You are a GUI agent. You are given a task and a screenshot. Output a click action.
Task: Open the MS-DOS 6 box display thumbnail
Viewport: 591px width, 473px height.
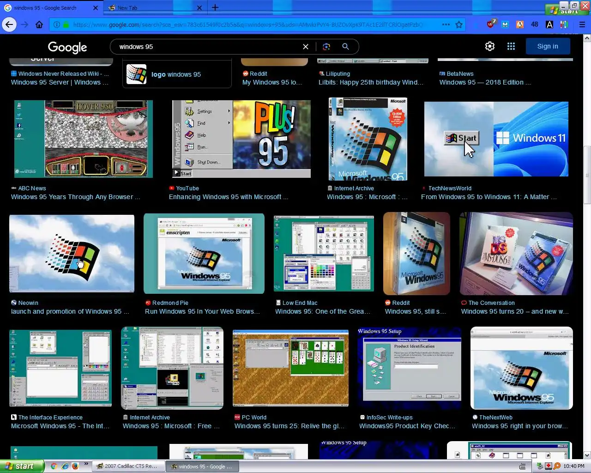point(516,254)
